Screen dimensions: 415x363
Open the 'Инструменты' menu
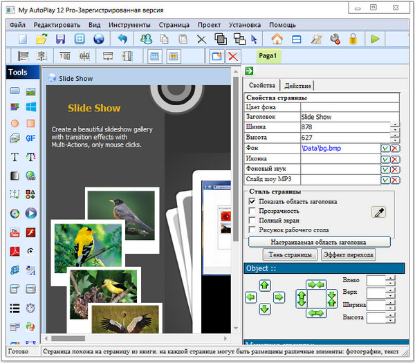point(129,24)
